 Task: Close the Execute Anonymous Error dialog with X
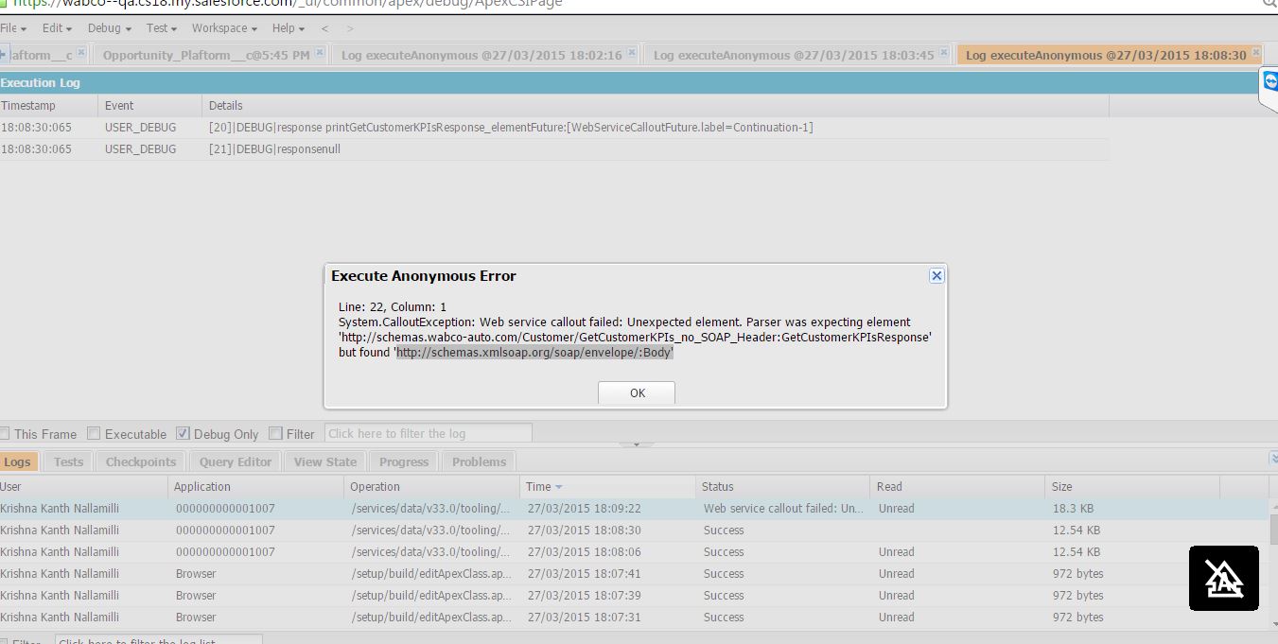coord(937,275)
